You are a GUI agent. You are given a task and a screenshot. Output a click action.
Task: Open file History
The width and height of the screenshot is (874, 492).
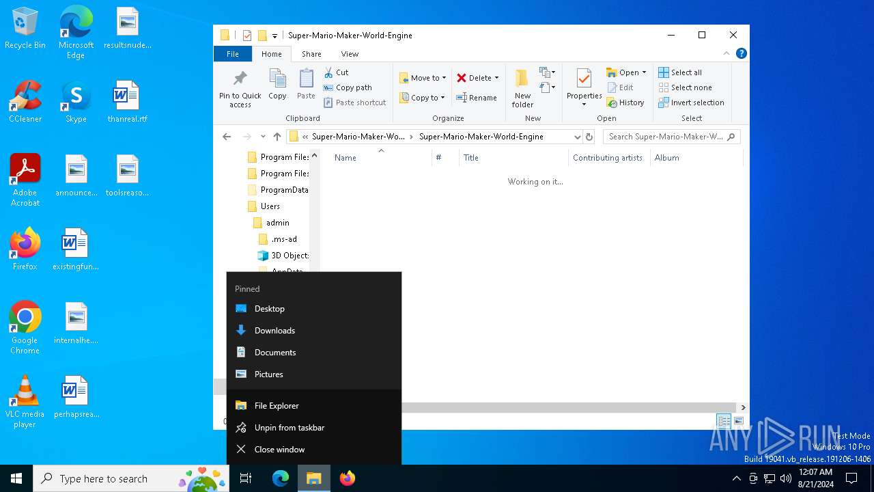[625, 102]
